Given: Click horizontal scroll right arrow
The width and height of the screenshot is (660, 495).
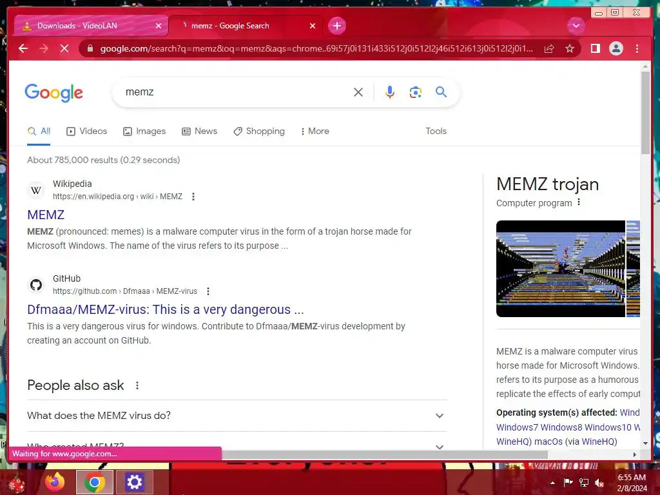Looking at the screenshot, I should [635, 454].
